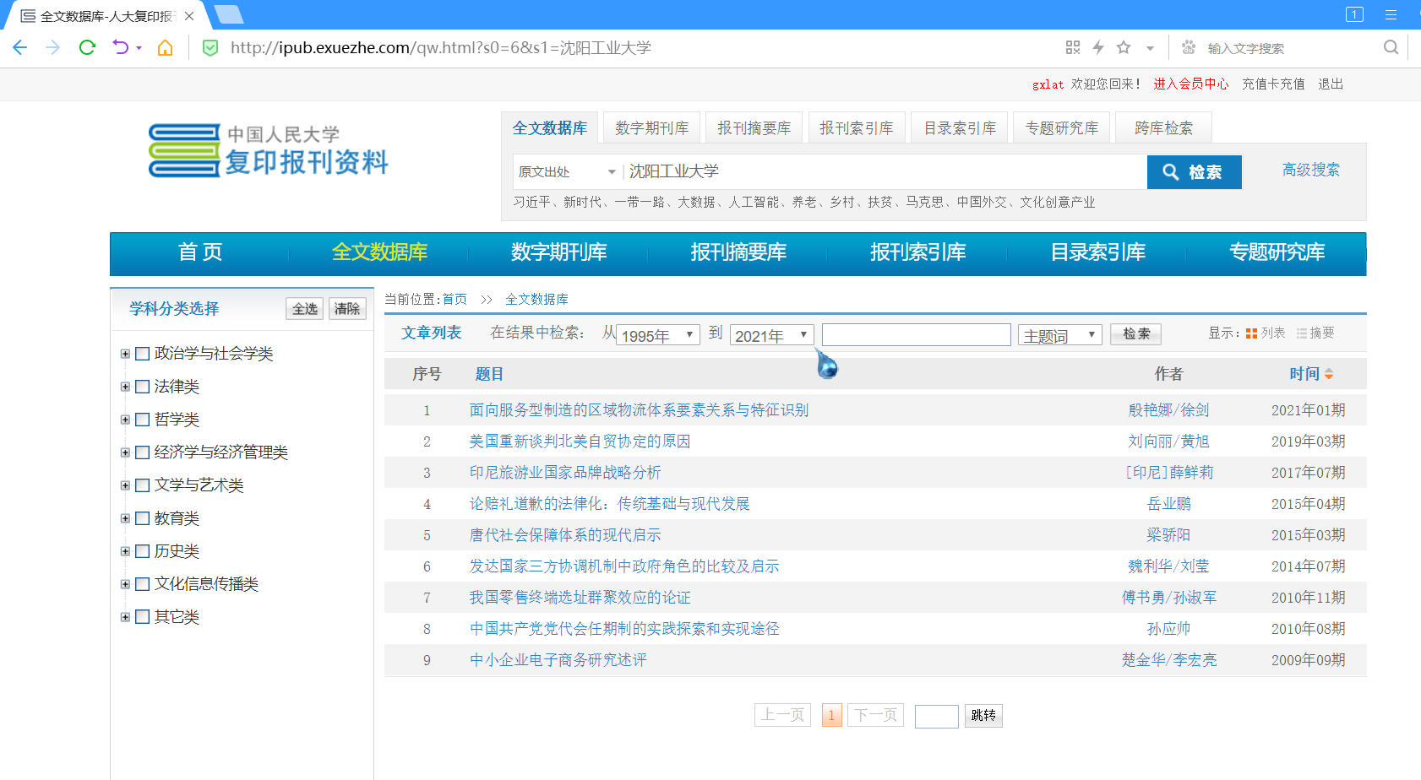Open the 主题词 search field dropdown
Screen dimensions: 1421x780
point(1059,335)
